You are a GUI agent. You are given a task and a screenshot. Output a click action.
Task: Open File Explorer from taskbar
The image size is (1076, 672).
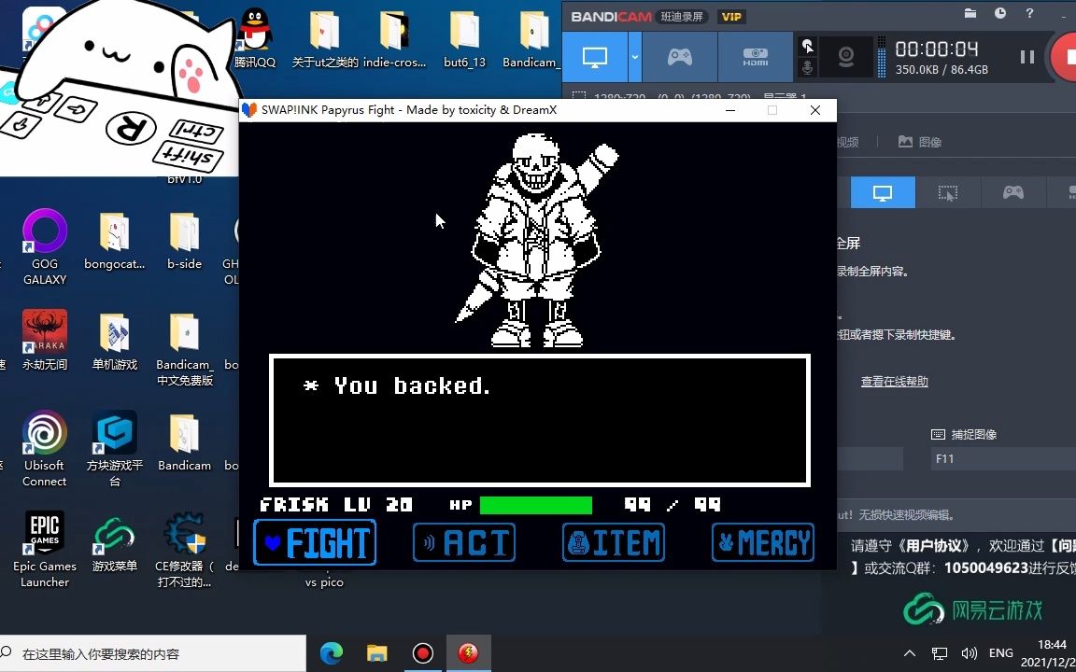click(376, 653)
